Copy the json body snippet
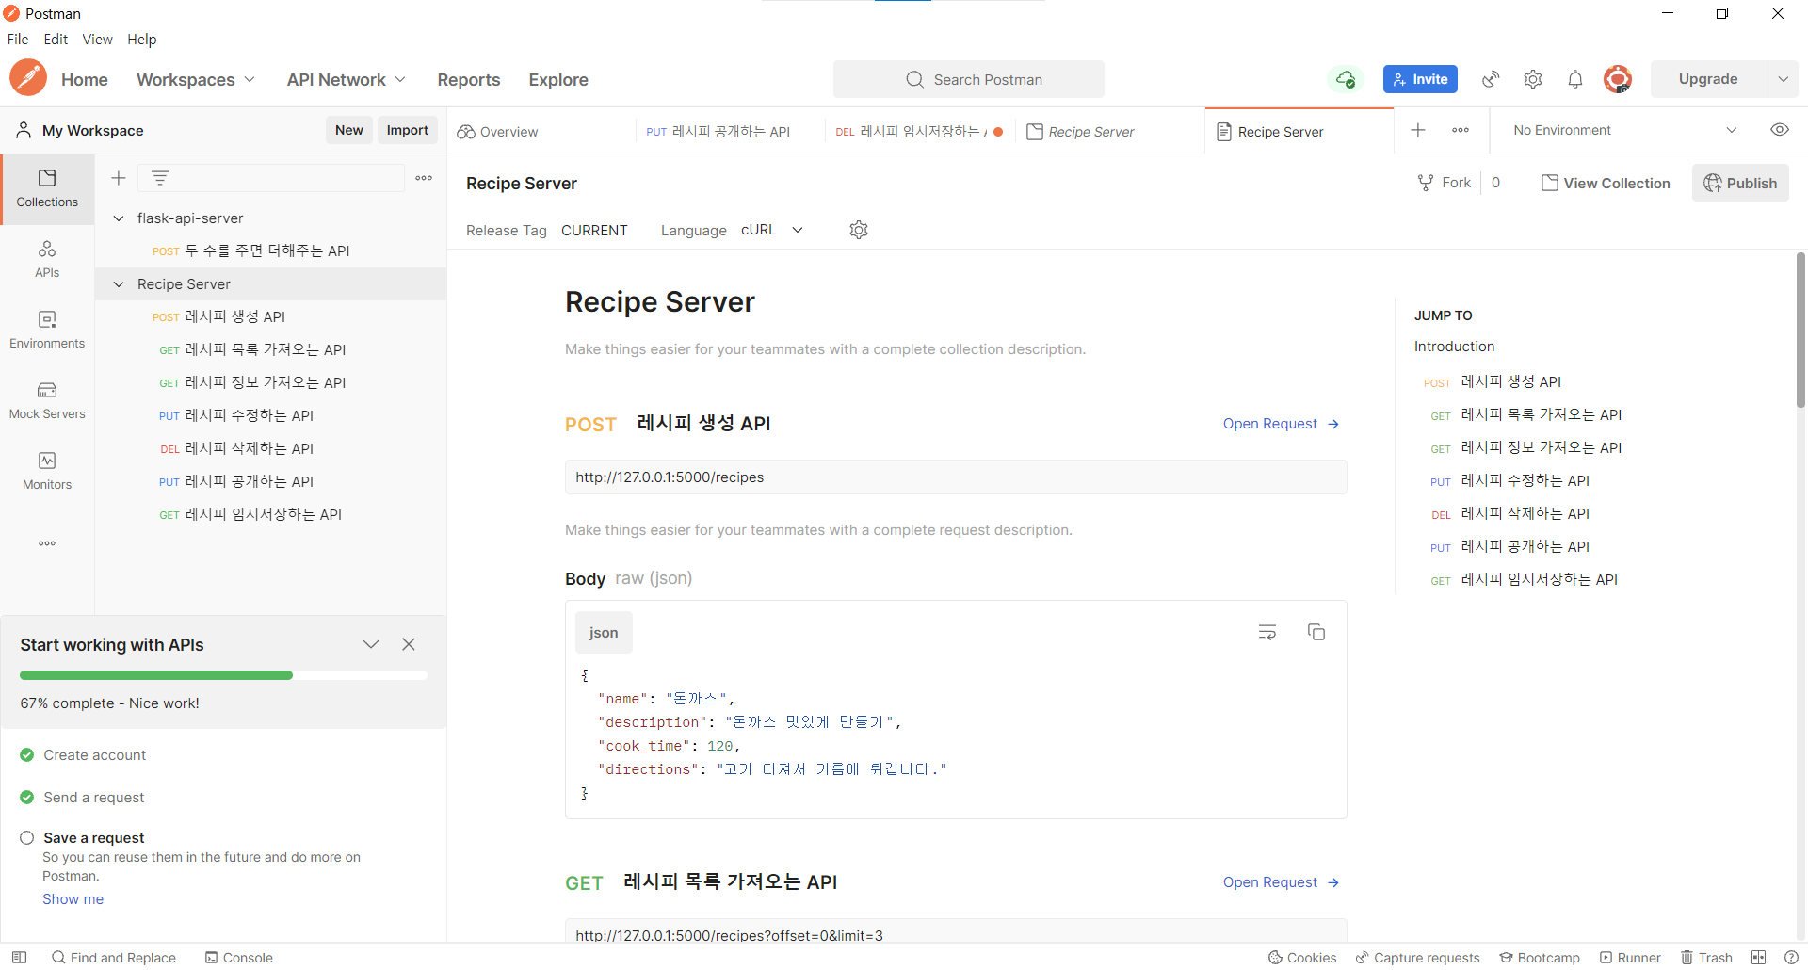This screenshot has width=1808, height=970. (1316, 632)
